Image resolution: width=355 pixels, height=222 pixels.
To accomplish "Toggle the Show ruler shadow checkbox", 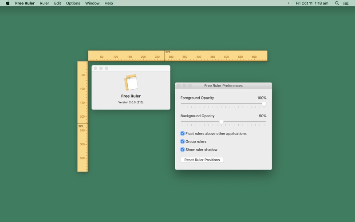I will [x=182, y=150].
